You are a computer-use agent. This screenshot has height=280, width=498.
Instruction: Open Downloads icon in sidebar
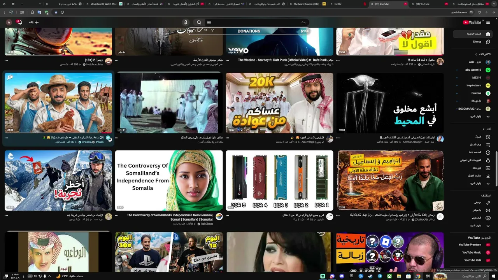[x=488, y=176]
